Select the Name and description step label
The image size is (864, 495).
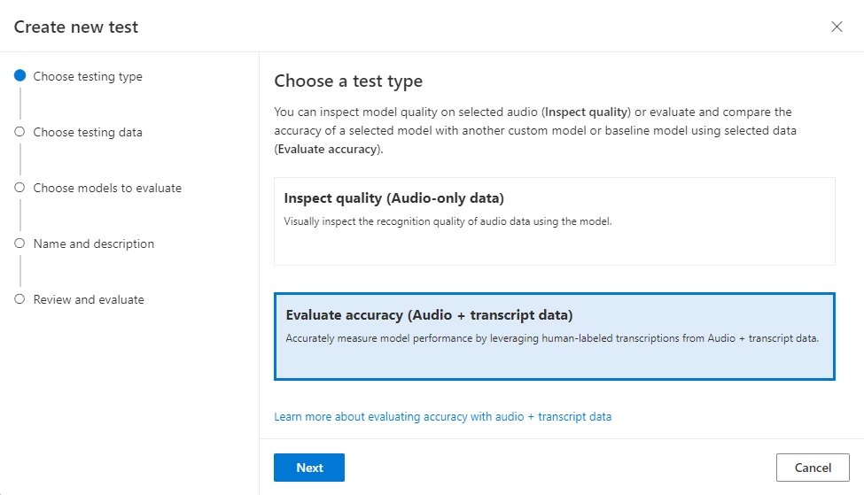pos(94,244)
